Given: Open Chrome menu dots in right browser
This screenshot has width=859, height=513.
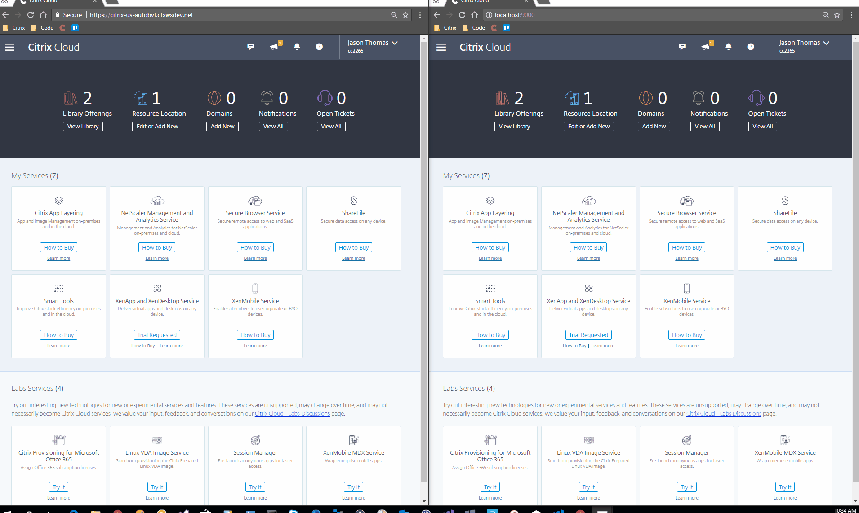Looking at the screenshot, I should tap(851, 15).
